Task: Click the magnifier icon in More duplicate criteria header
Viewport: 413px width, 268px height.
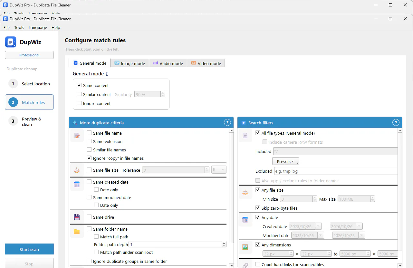Action: pos(75,123)
